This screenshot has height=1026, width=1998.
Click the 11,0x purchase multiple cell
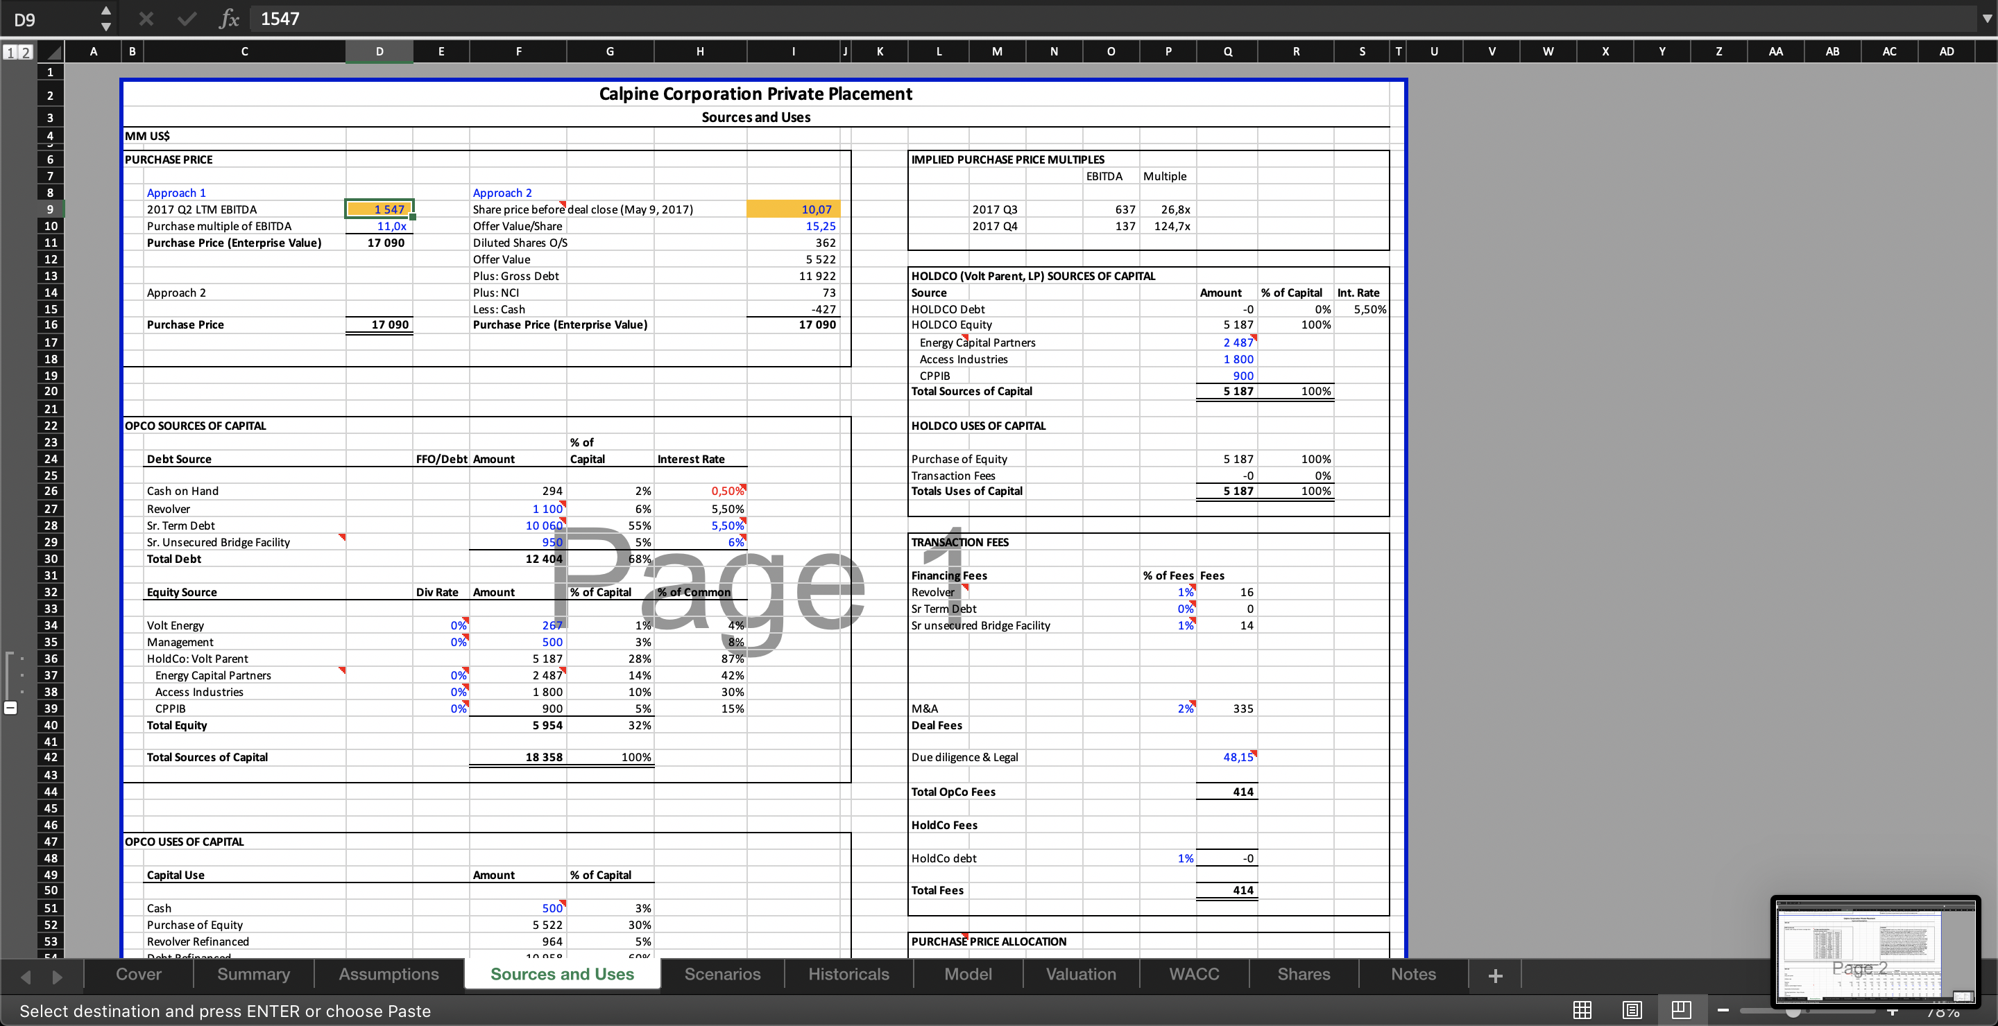379,226
